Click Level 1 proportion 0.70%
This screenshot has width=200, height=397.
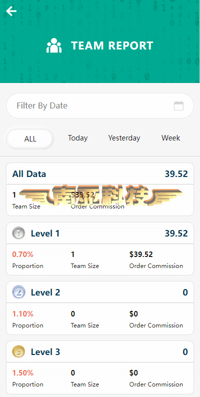(23, 254)
